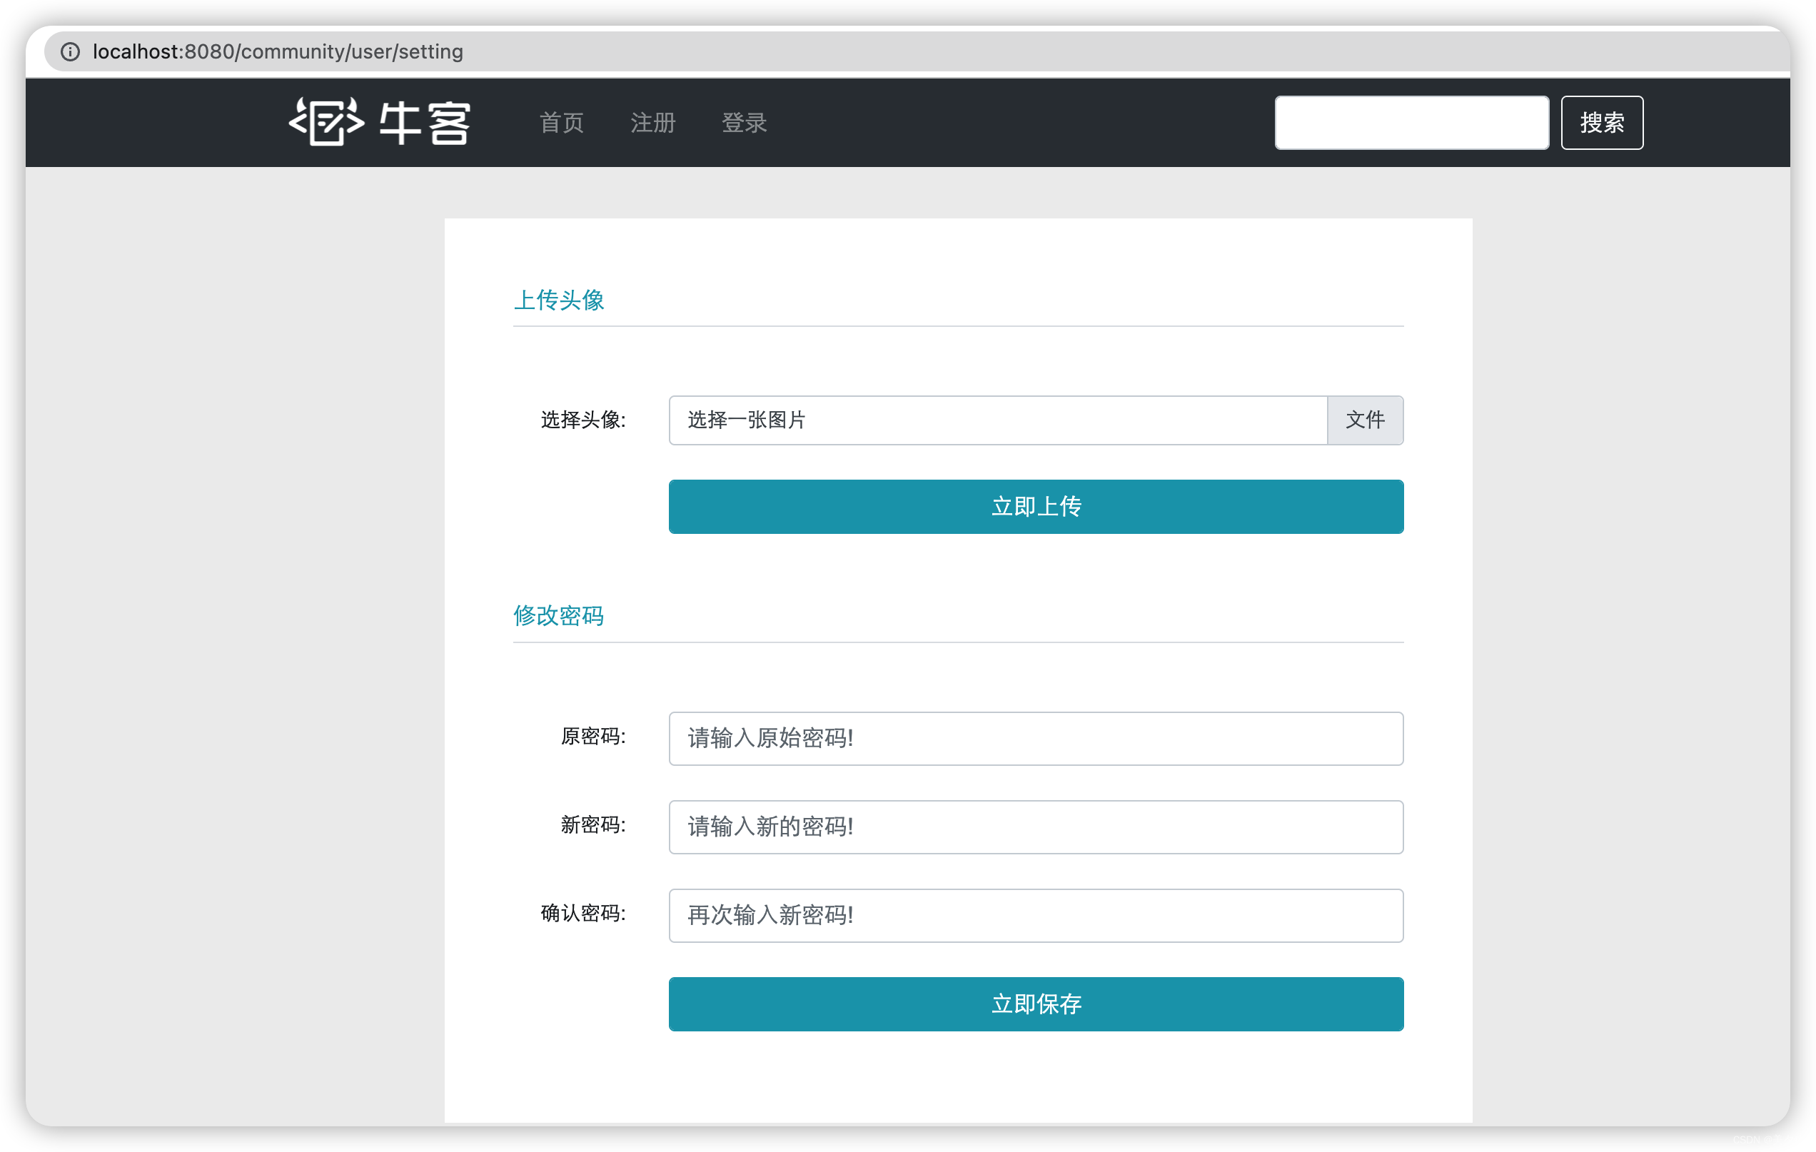Go to the 注册 page
Image resolution: width=1816 pixels, height=1152 pixels.
click(x=653, y=122)
